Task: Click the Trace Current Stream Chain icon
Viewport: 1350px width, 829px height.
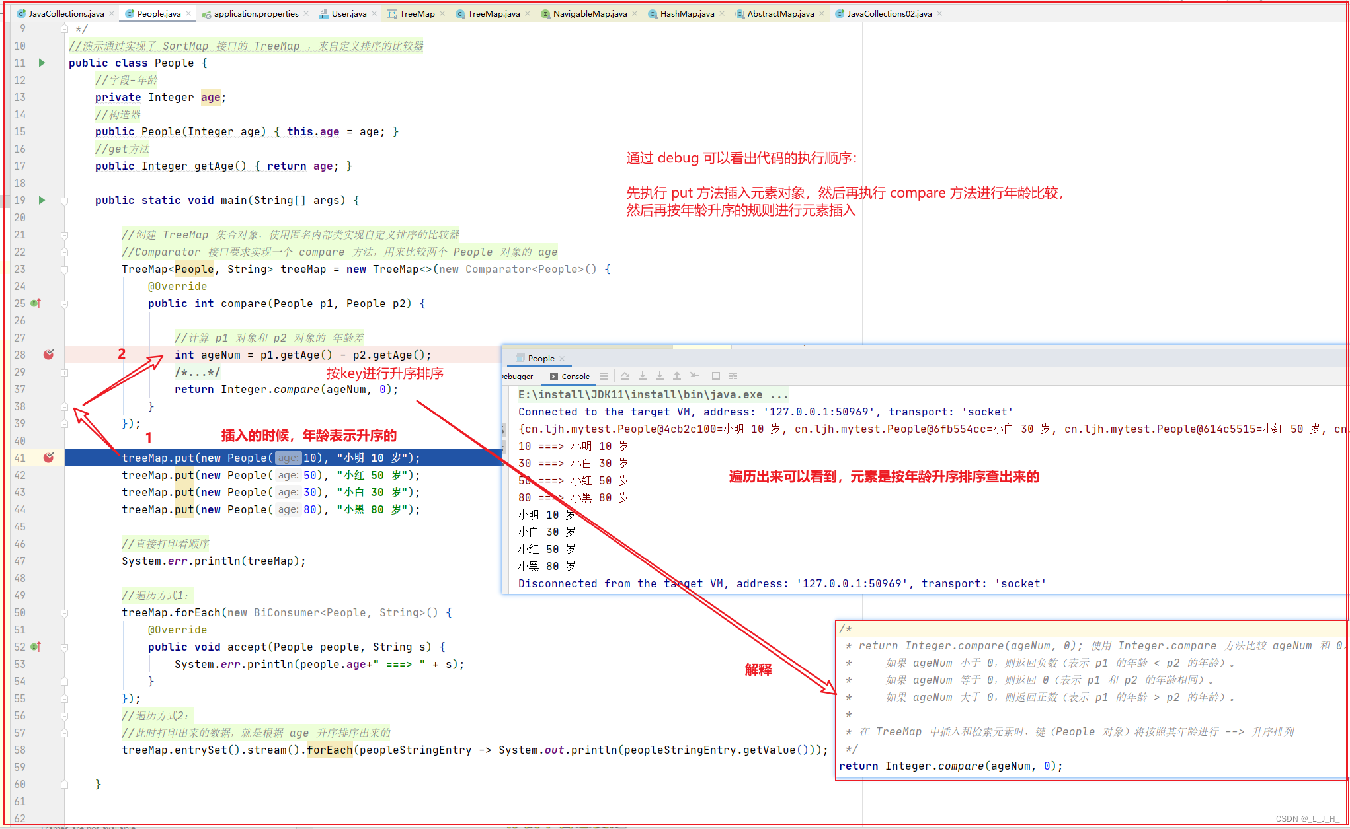Action: point(733,376)
